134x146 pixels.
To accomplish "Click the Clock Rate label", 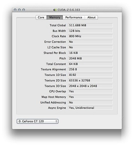I will (59, 36).
